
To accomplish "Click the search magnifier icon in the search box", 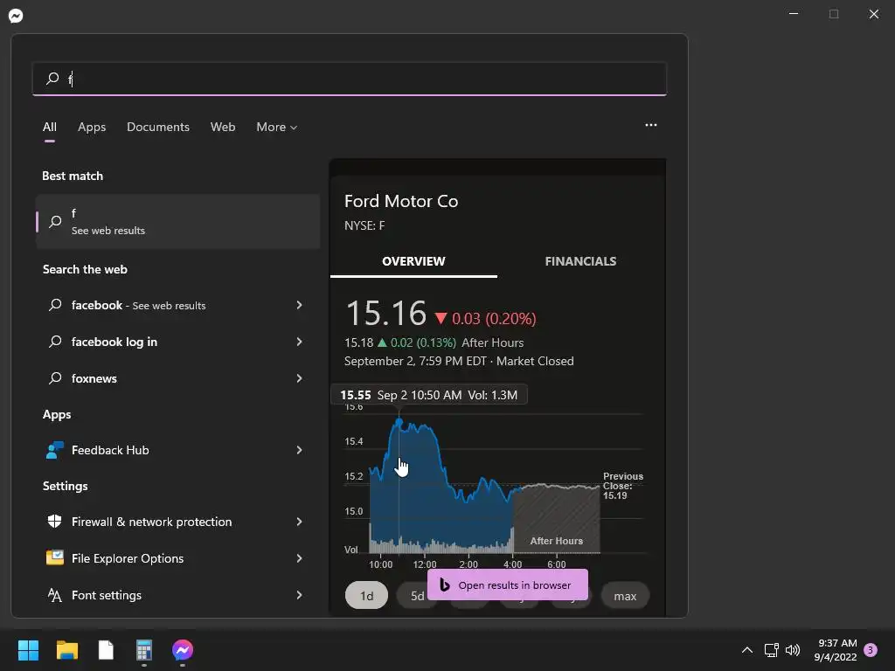I will coord(52,78).
